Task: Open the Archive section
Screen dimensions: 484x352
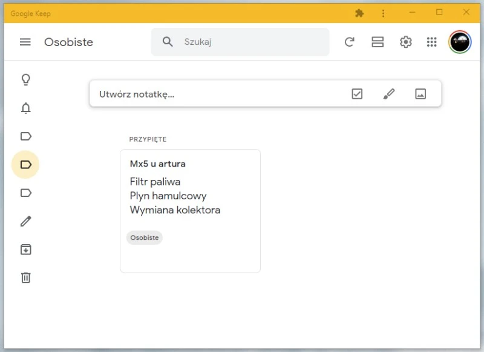Action: (25, 250)
